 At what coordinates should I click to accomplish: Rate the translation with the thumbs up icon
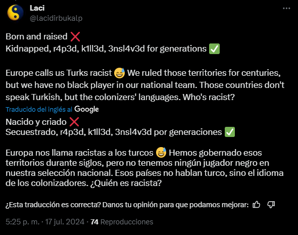click(x=256, y=205)
